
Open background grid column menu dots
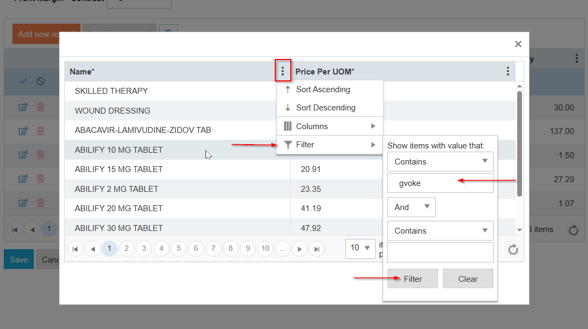577,58
